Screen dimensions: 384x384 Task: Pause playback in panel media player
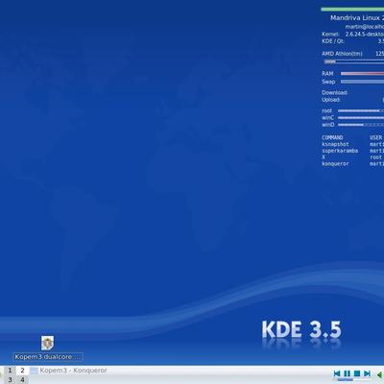pos(347,373)
